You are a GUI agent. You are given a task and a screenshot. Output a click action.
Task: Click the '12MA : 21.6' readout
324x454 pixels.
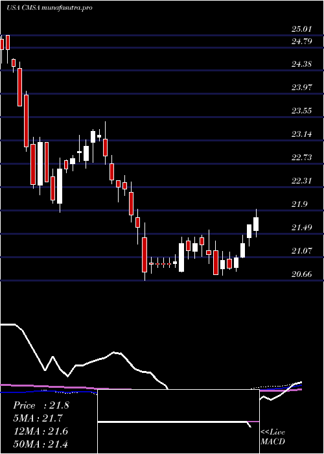tap(41, 431)
